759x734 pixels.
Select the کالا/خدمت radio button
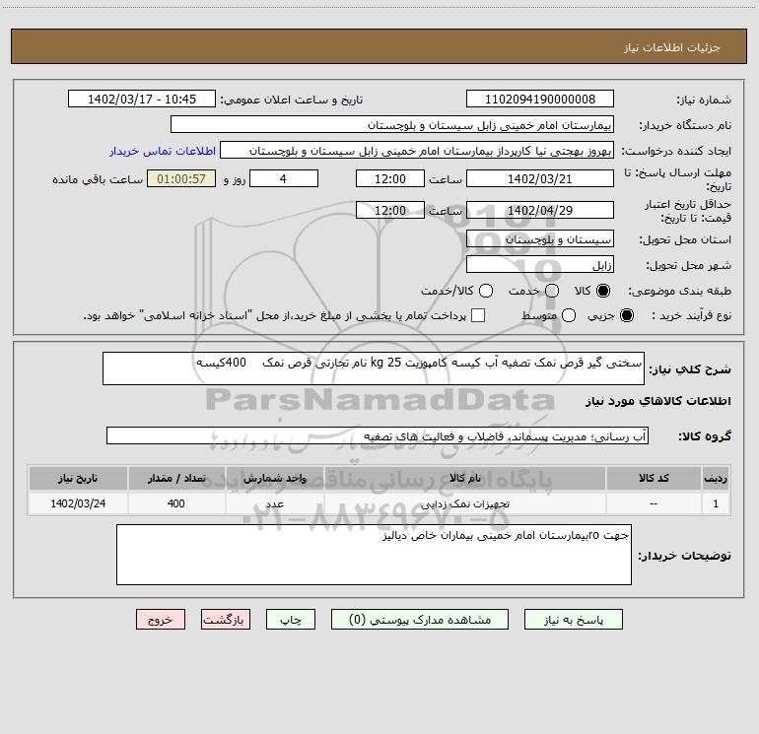[x=486, y=291]
